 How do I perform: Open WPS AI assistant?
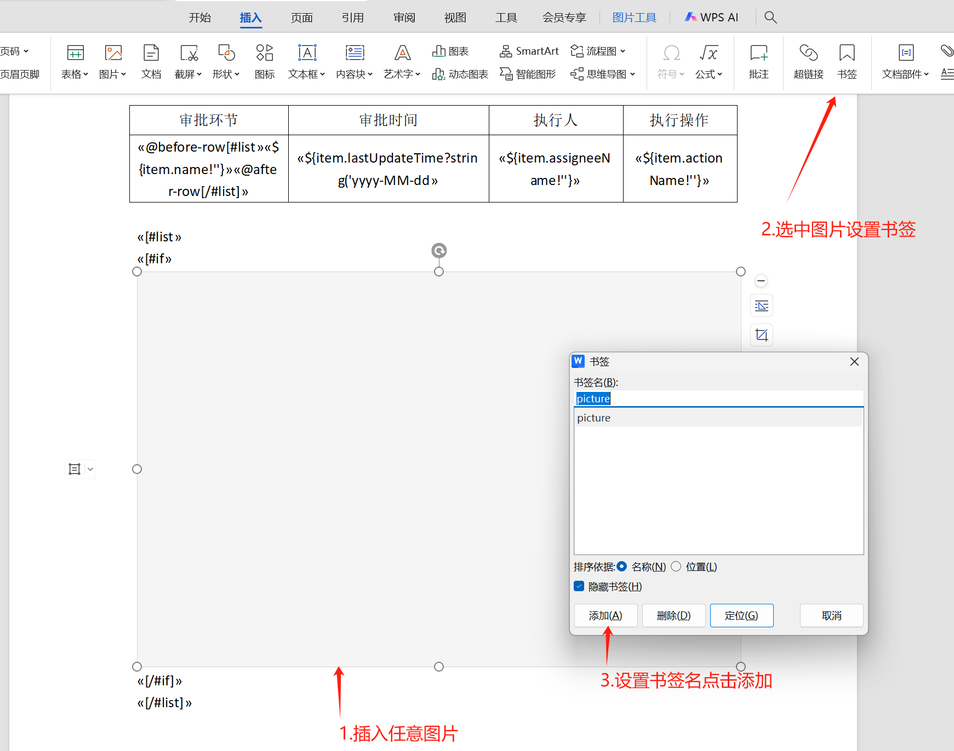click(x=711, y=17)
